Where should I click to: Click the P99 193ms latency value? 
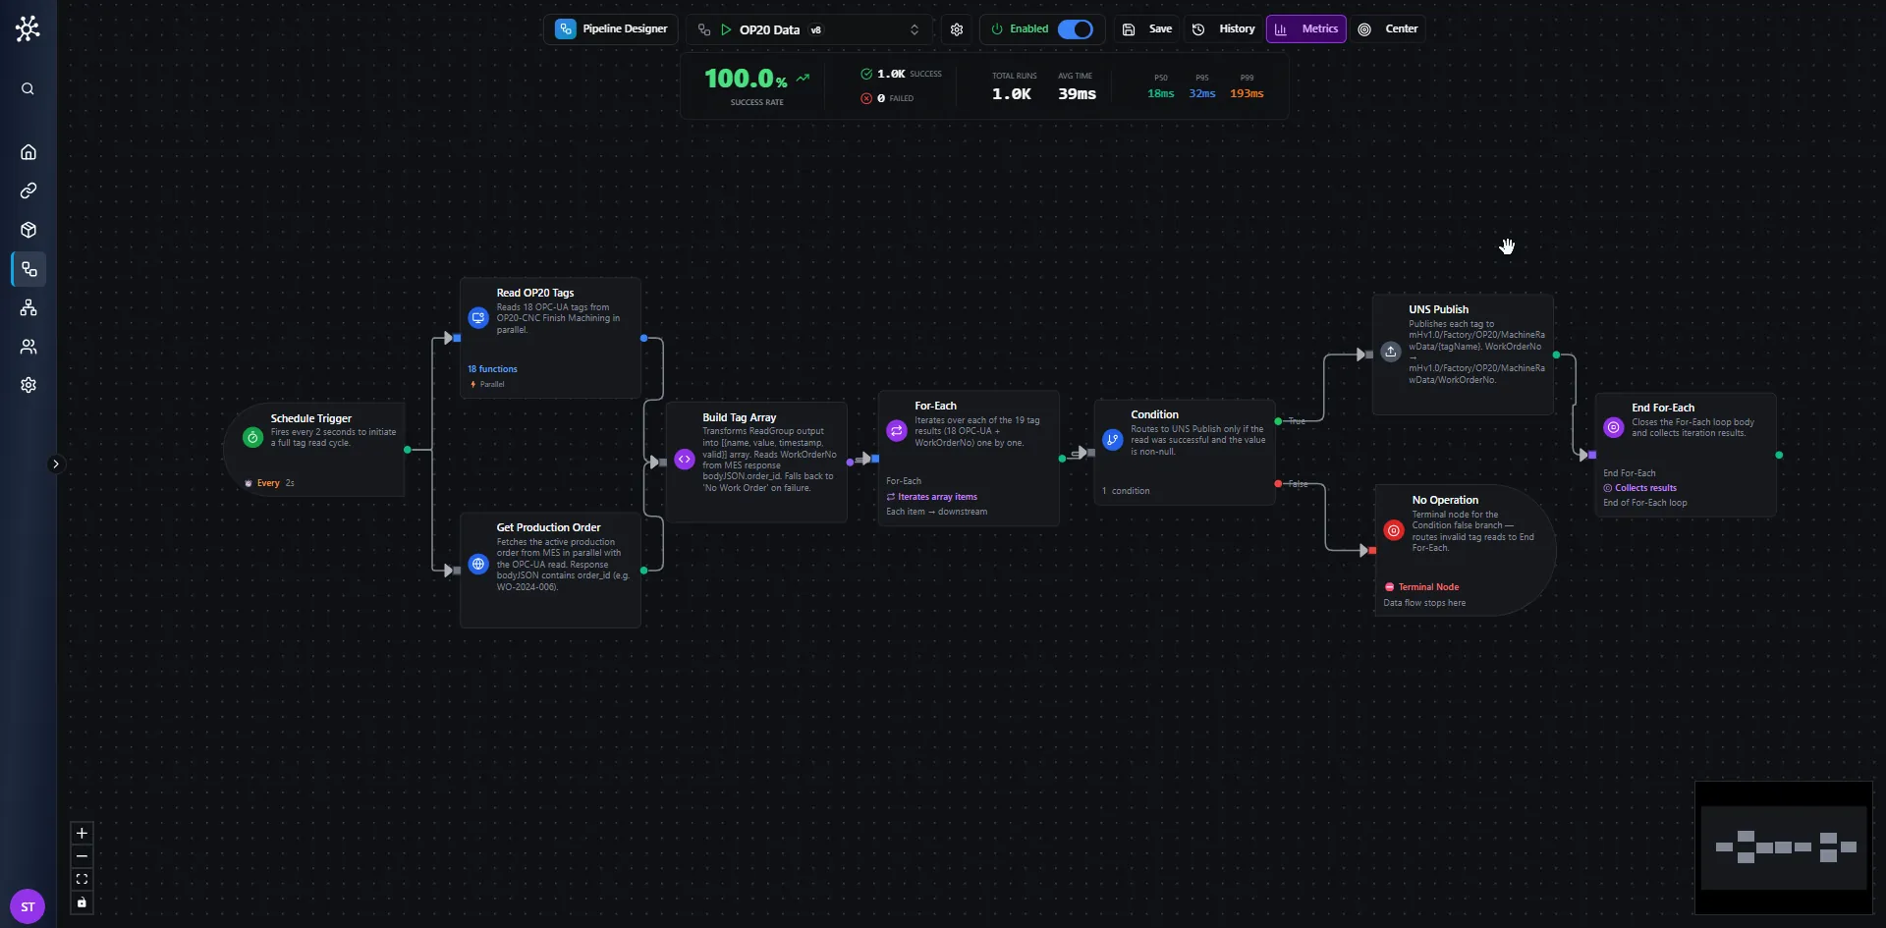(1247, 93)
